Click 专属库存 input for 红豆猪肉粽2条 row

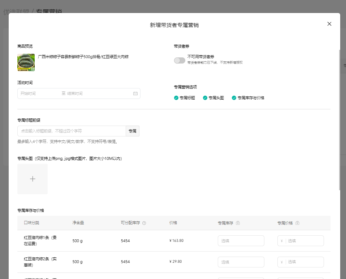(241, 262)
